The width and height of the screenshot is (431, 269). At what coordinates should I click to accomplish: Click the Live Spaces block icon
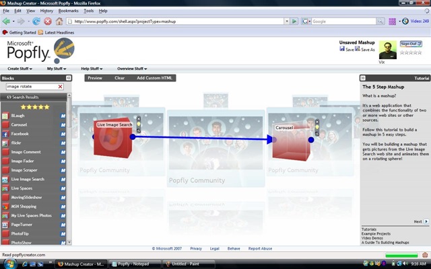5,188
